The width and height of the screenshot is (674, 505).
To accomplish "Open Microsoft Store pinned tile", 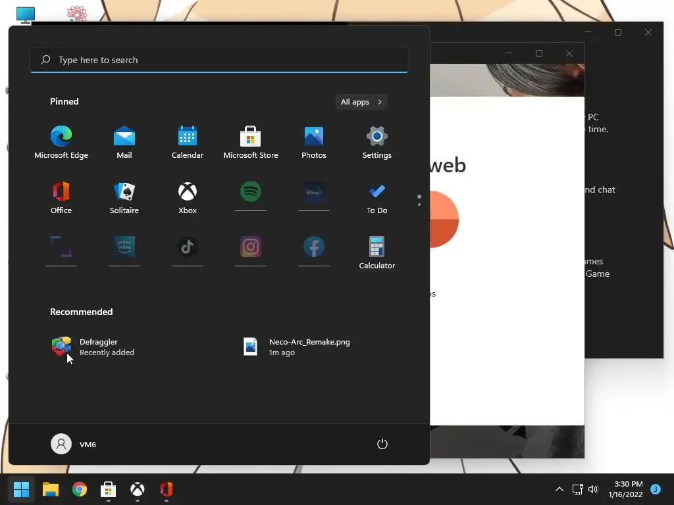I will (x=251, y=143).
